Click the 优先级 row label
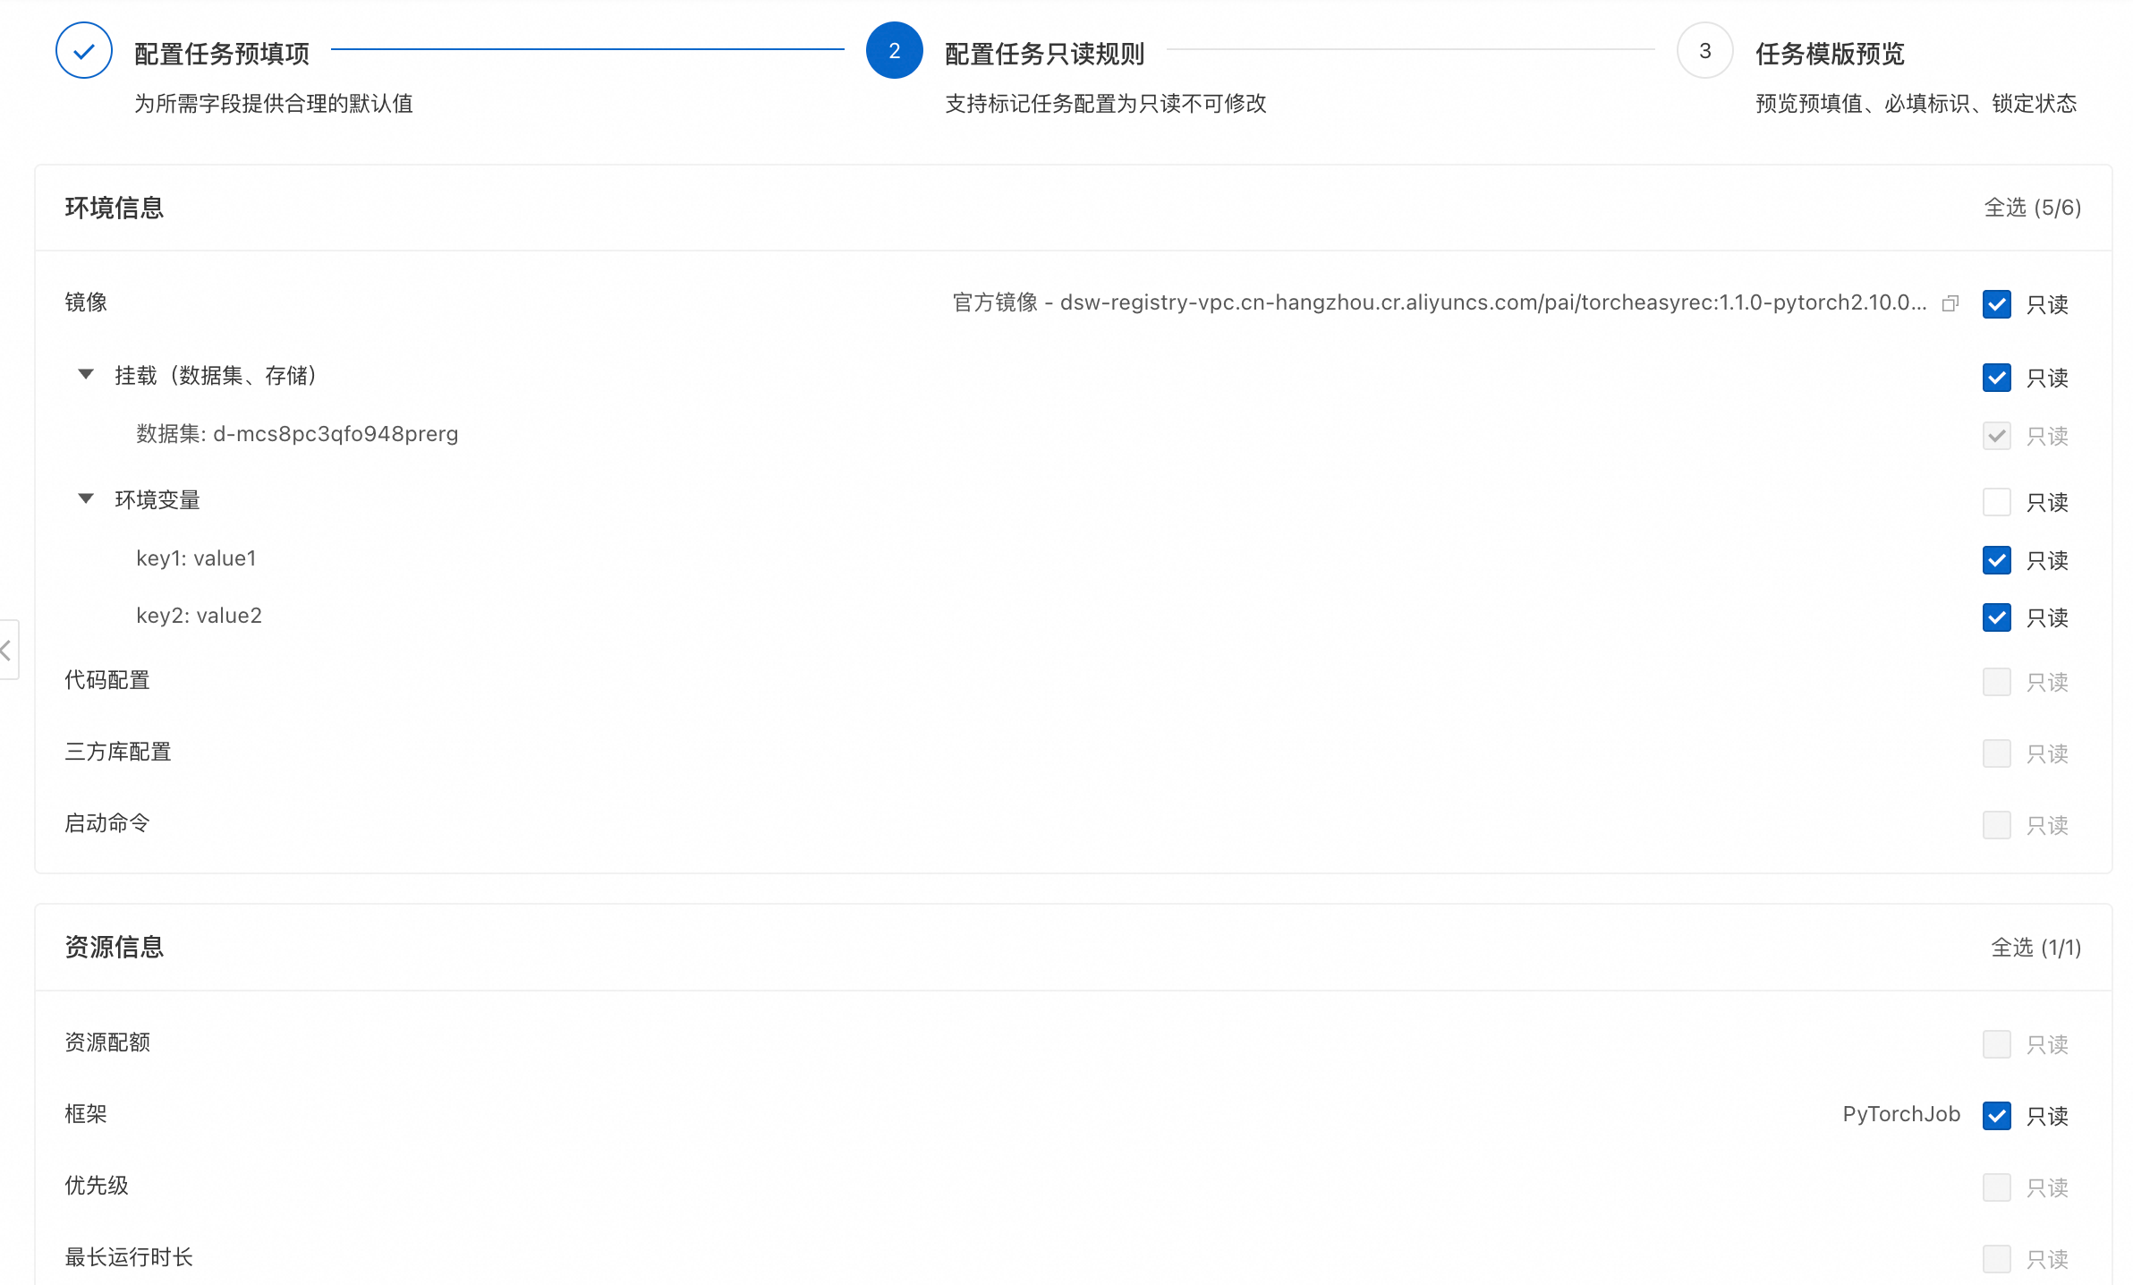Viewport: 2133px width, 1285px height. click(x=97, y=1186)
